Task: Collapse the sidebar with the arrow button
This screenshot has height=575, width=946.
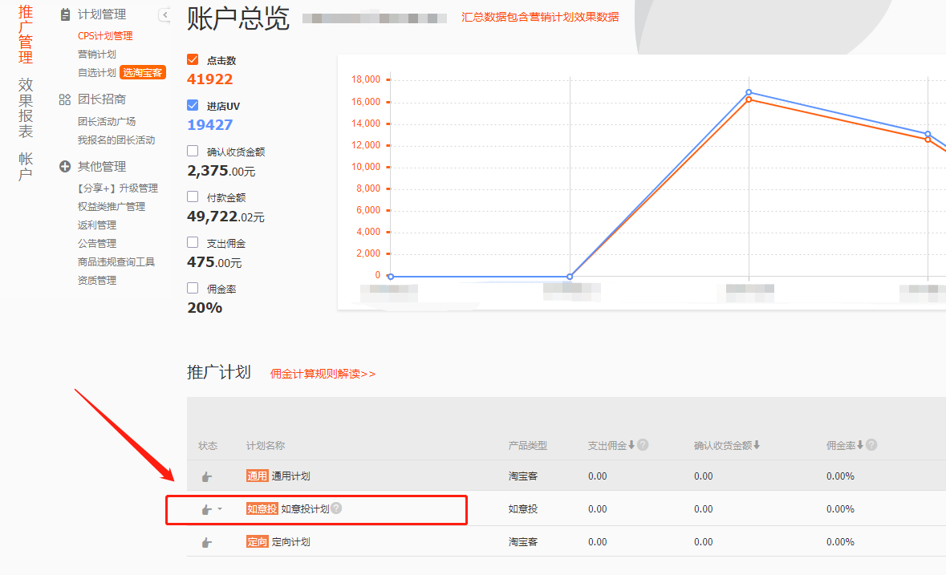Action: click(x=164, y=14)
